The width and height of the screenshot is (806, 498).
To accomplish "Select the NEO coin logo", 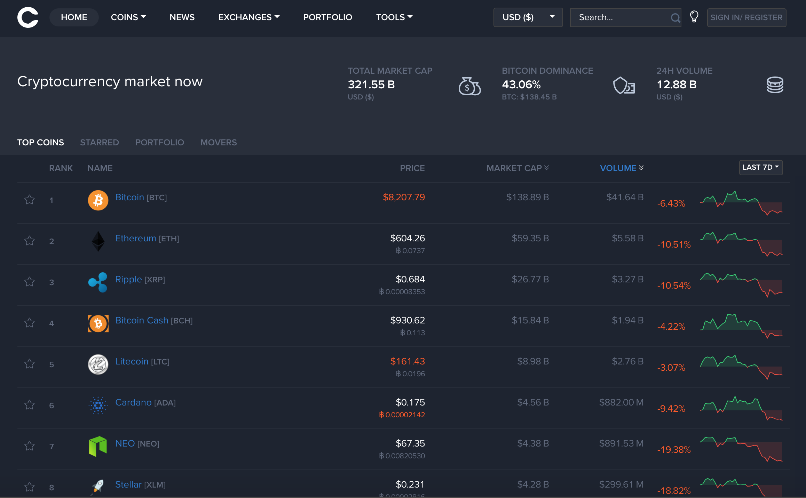I will pyautogui.click(x=98, y=446).
